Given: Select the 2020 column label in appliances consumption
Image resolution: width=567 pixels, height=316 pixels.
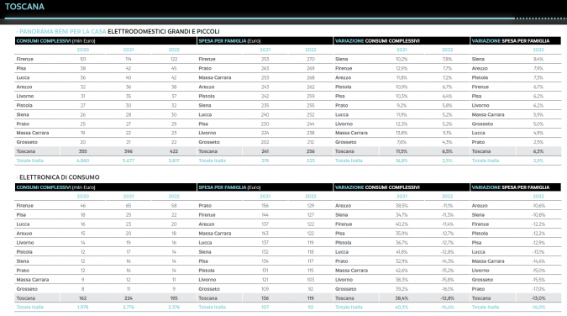Looking at the screenshot, I should point(83,50).
